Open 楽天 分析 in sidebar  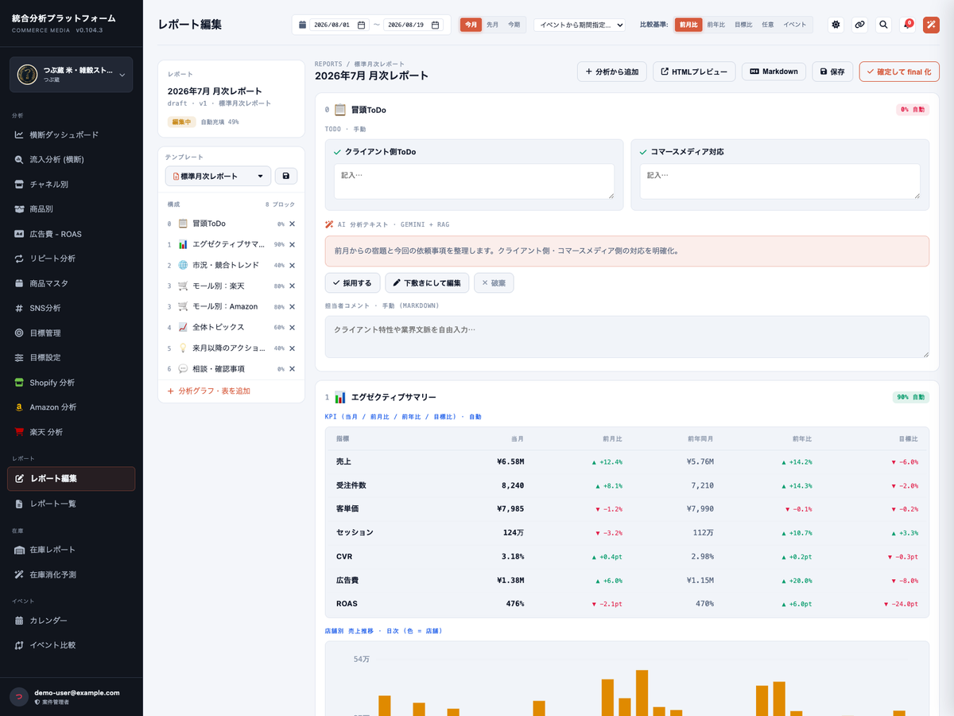coord(72,432)
